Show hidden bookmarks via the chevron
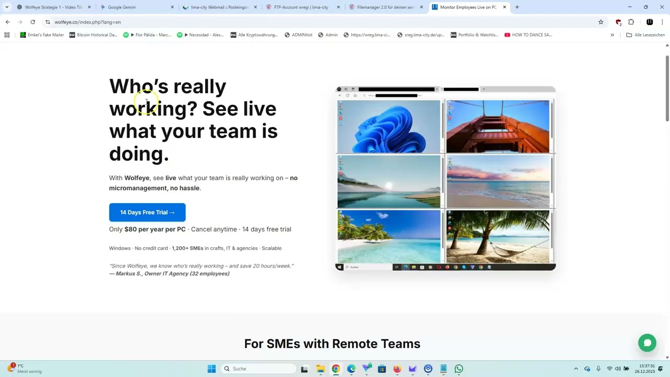Viewport: 670px width, 377px height. 612,35
